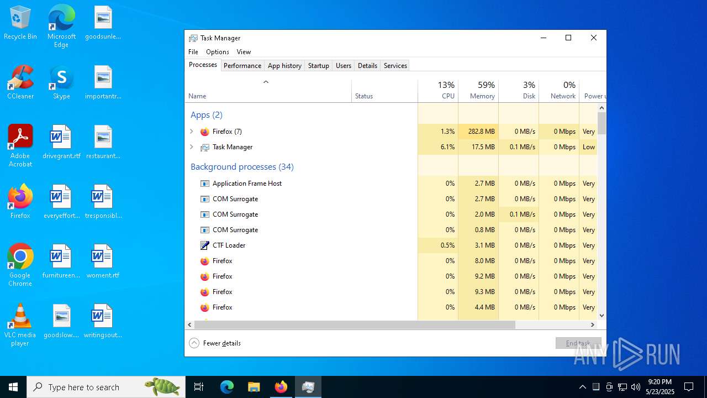Open the File menu in Task Manager
Image resolution: width=707 pixels, height=398 pixels.
(x=193, y=52)
